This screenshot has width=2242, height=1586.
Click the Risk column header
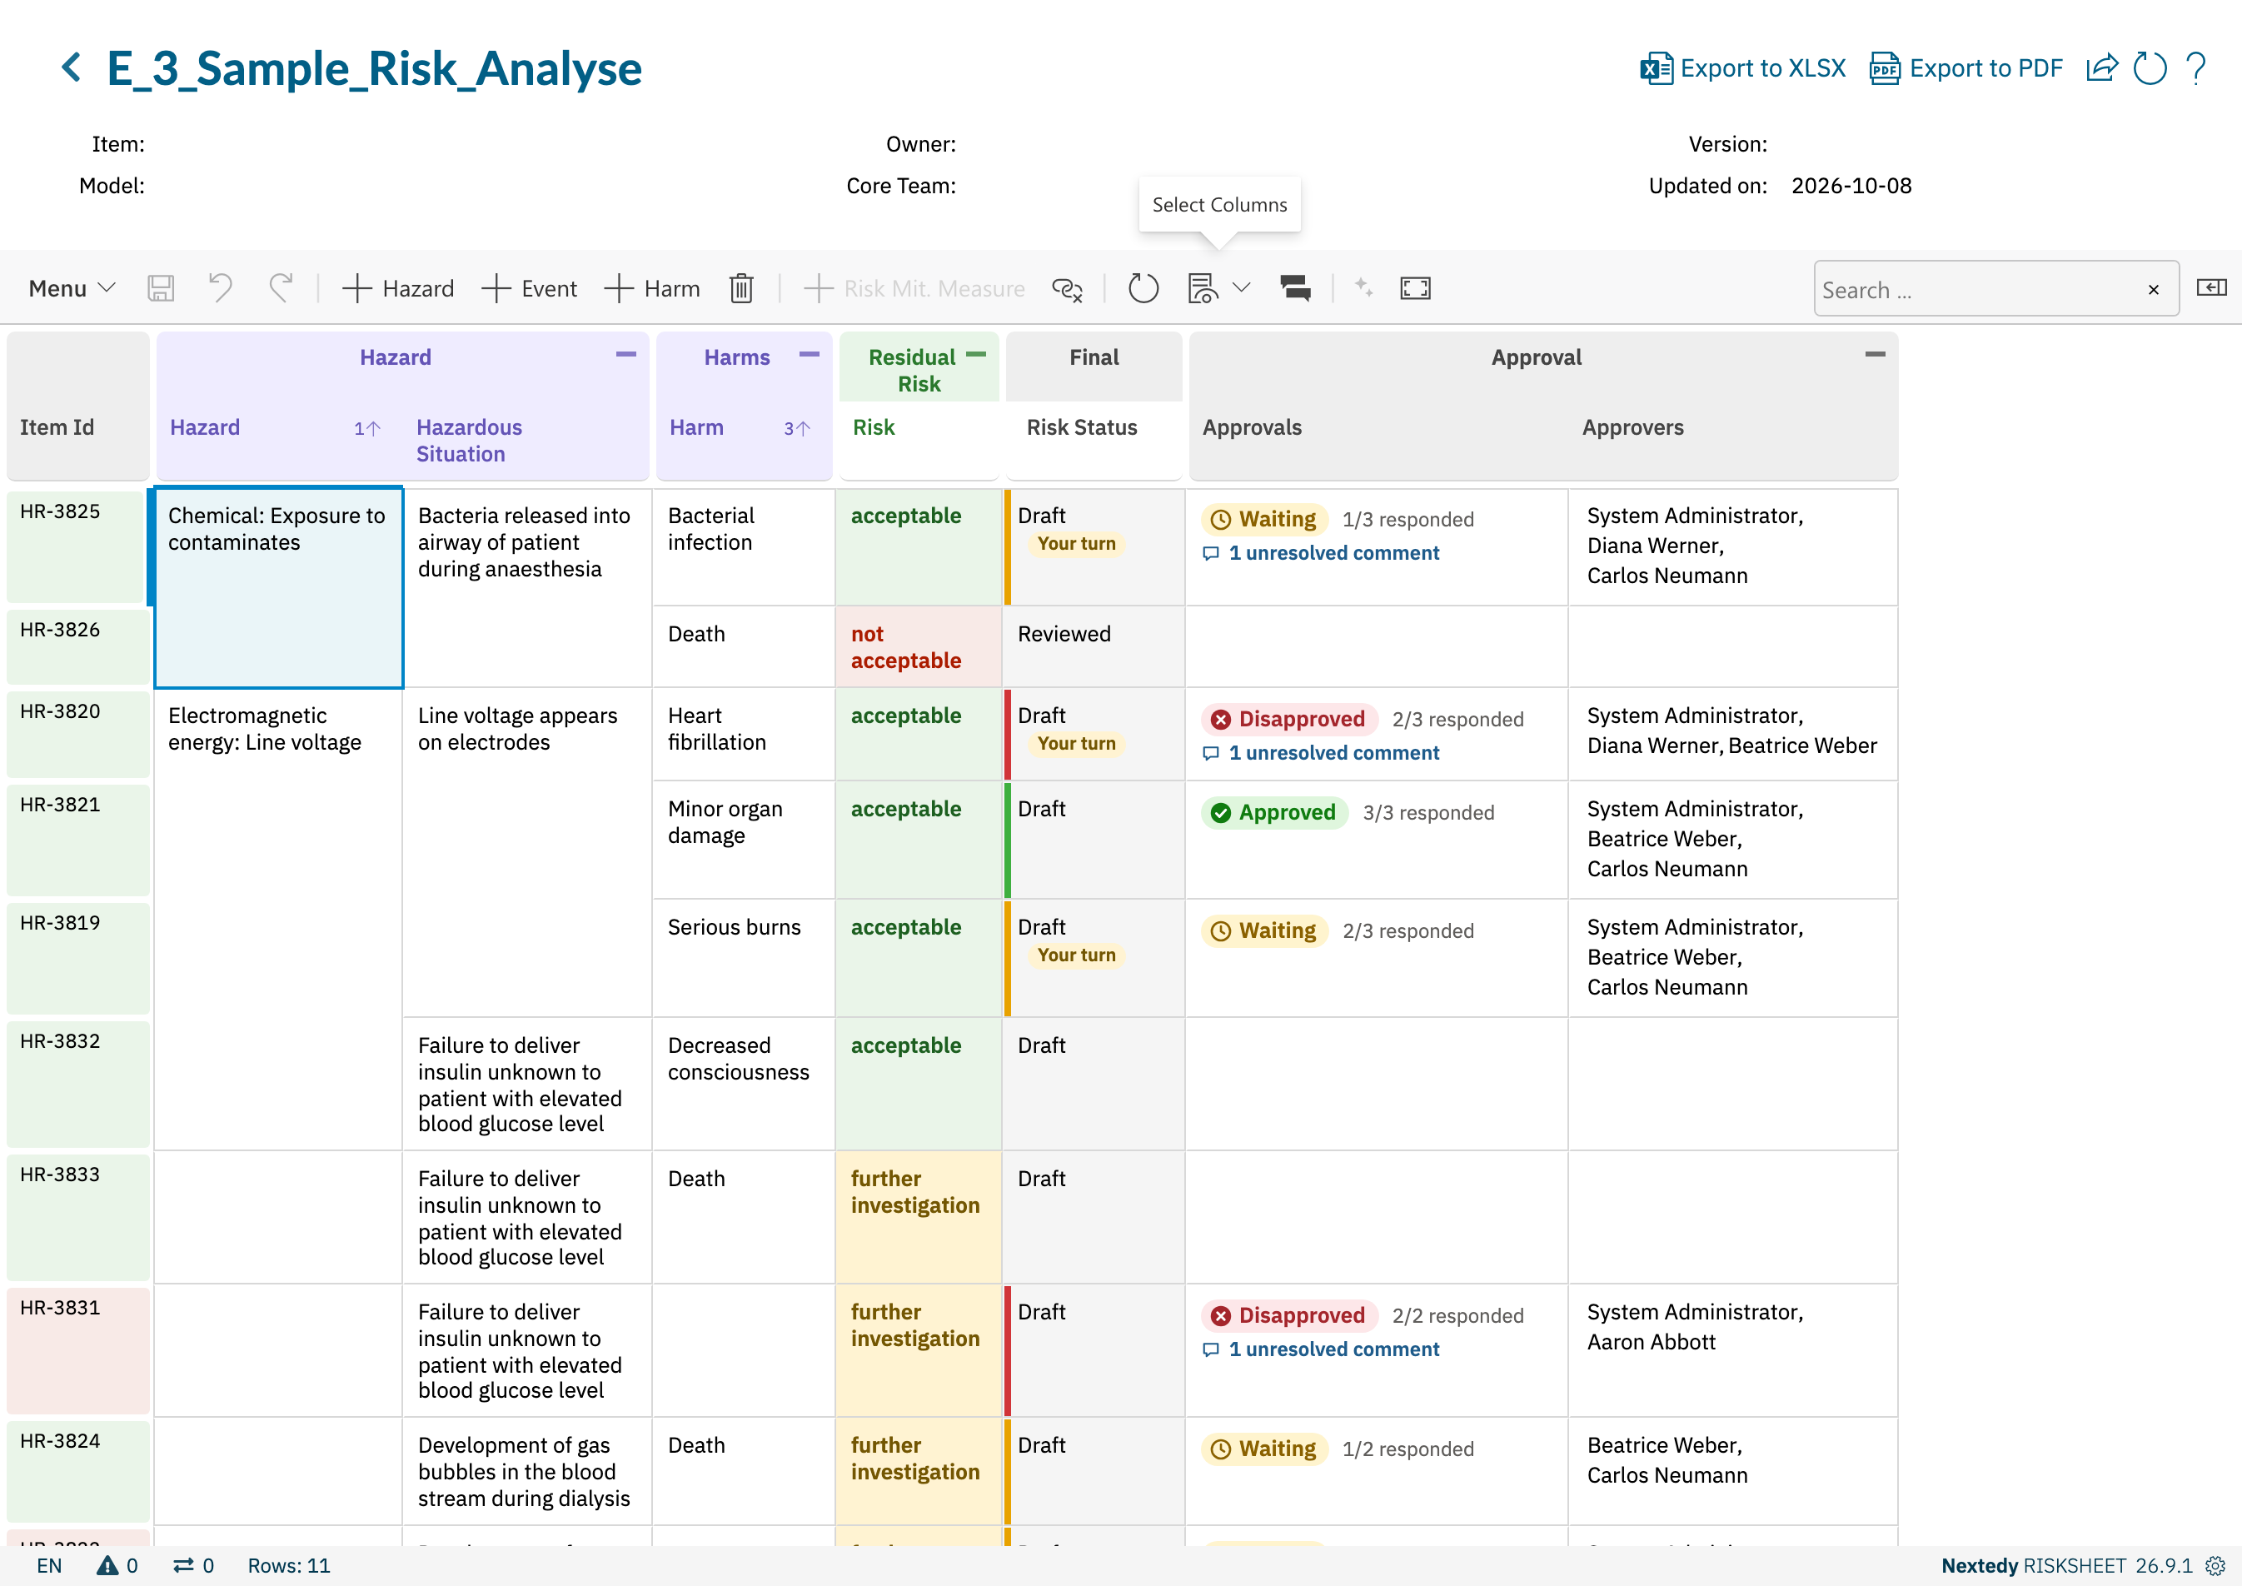pos(873,428)
